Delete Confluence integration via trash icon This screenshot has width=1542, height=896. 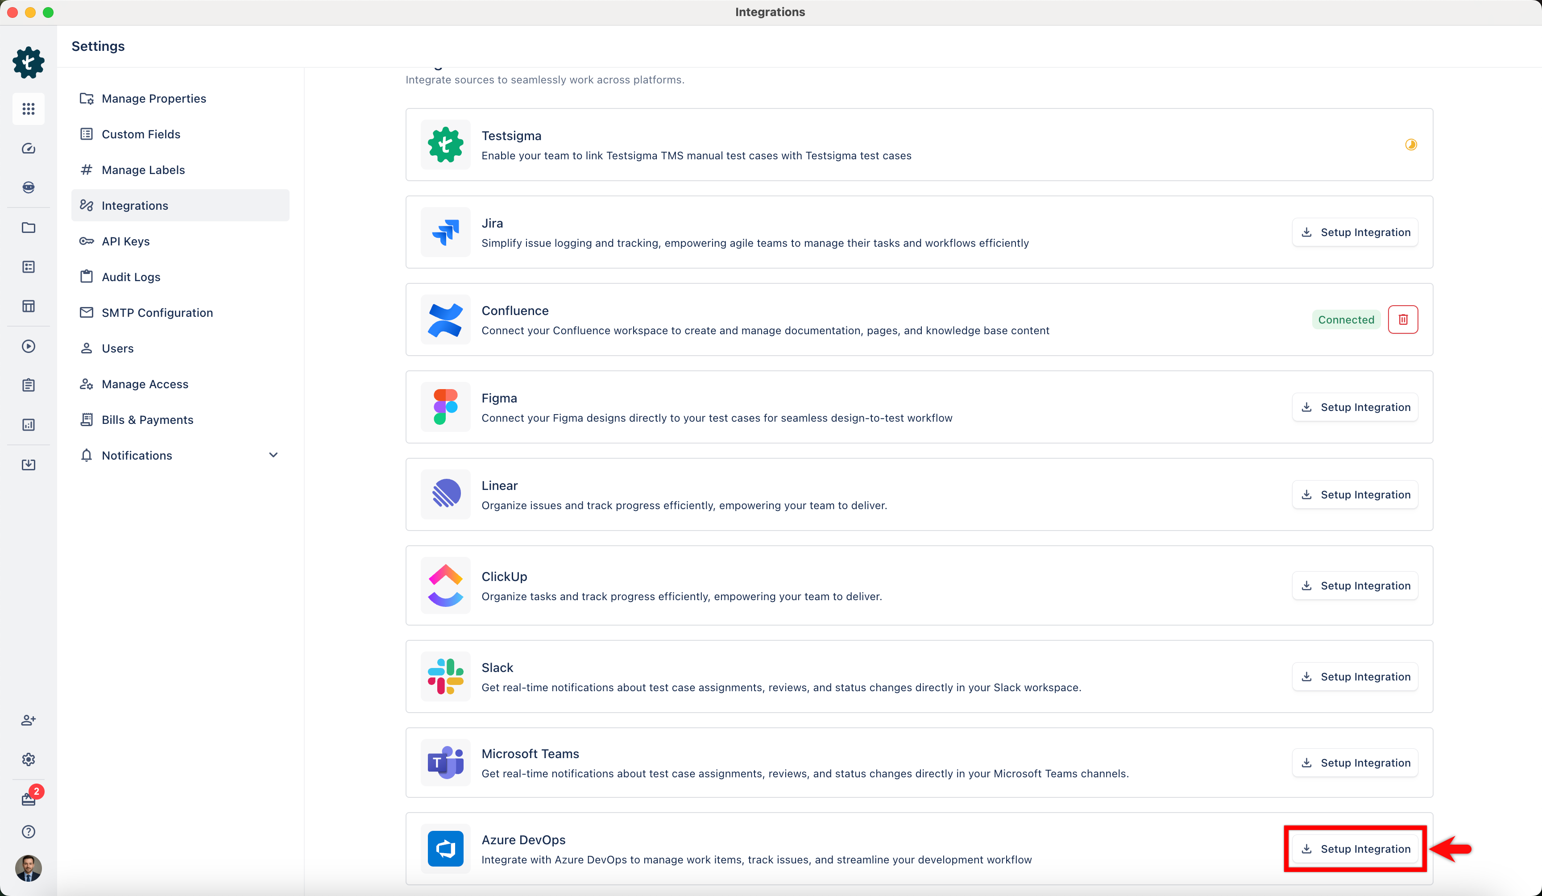coord(1403,319)
